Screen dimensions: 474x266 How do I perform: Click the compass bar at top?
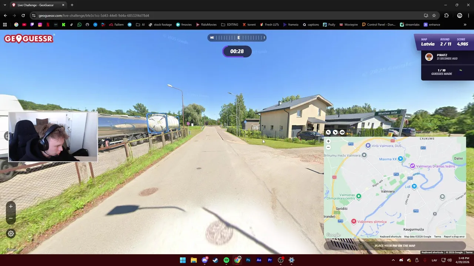point(237,38)
